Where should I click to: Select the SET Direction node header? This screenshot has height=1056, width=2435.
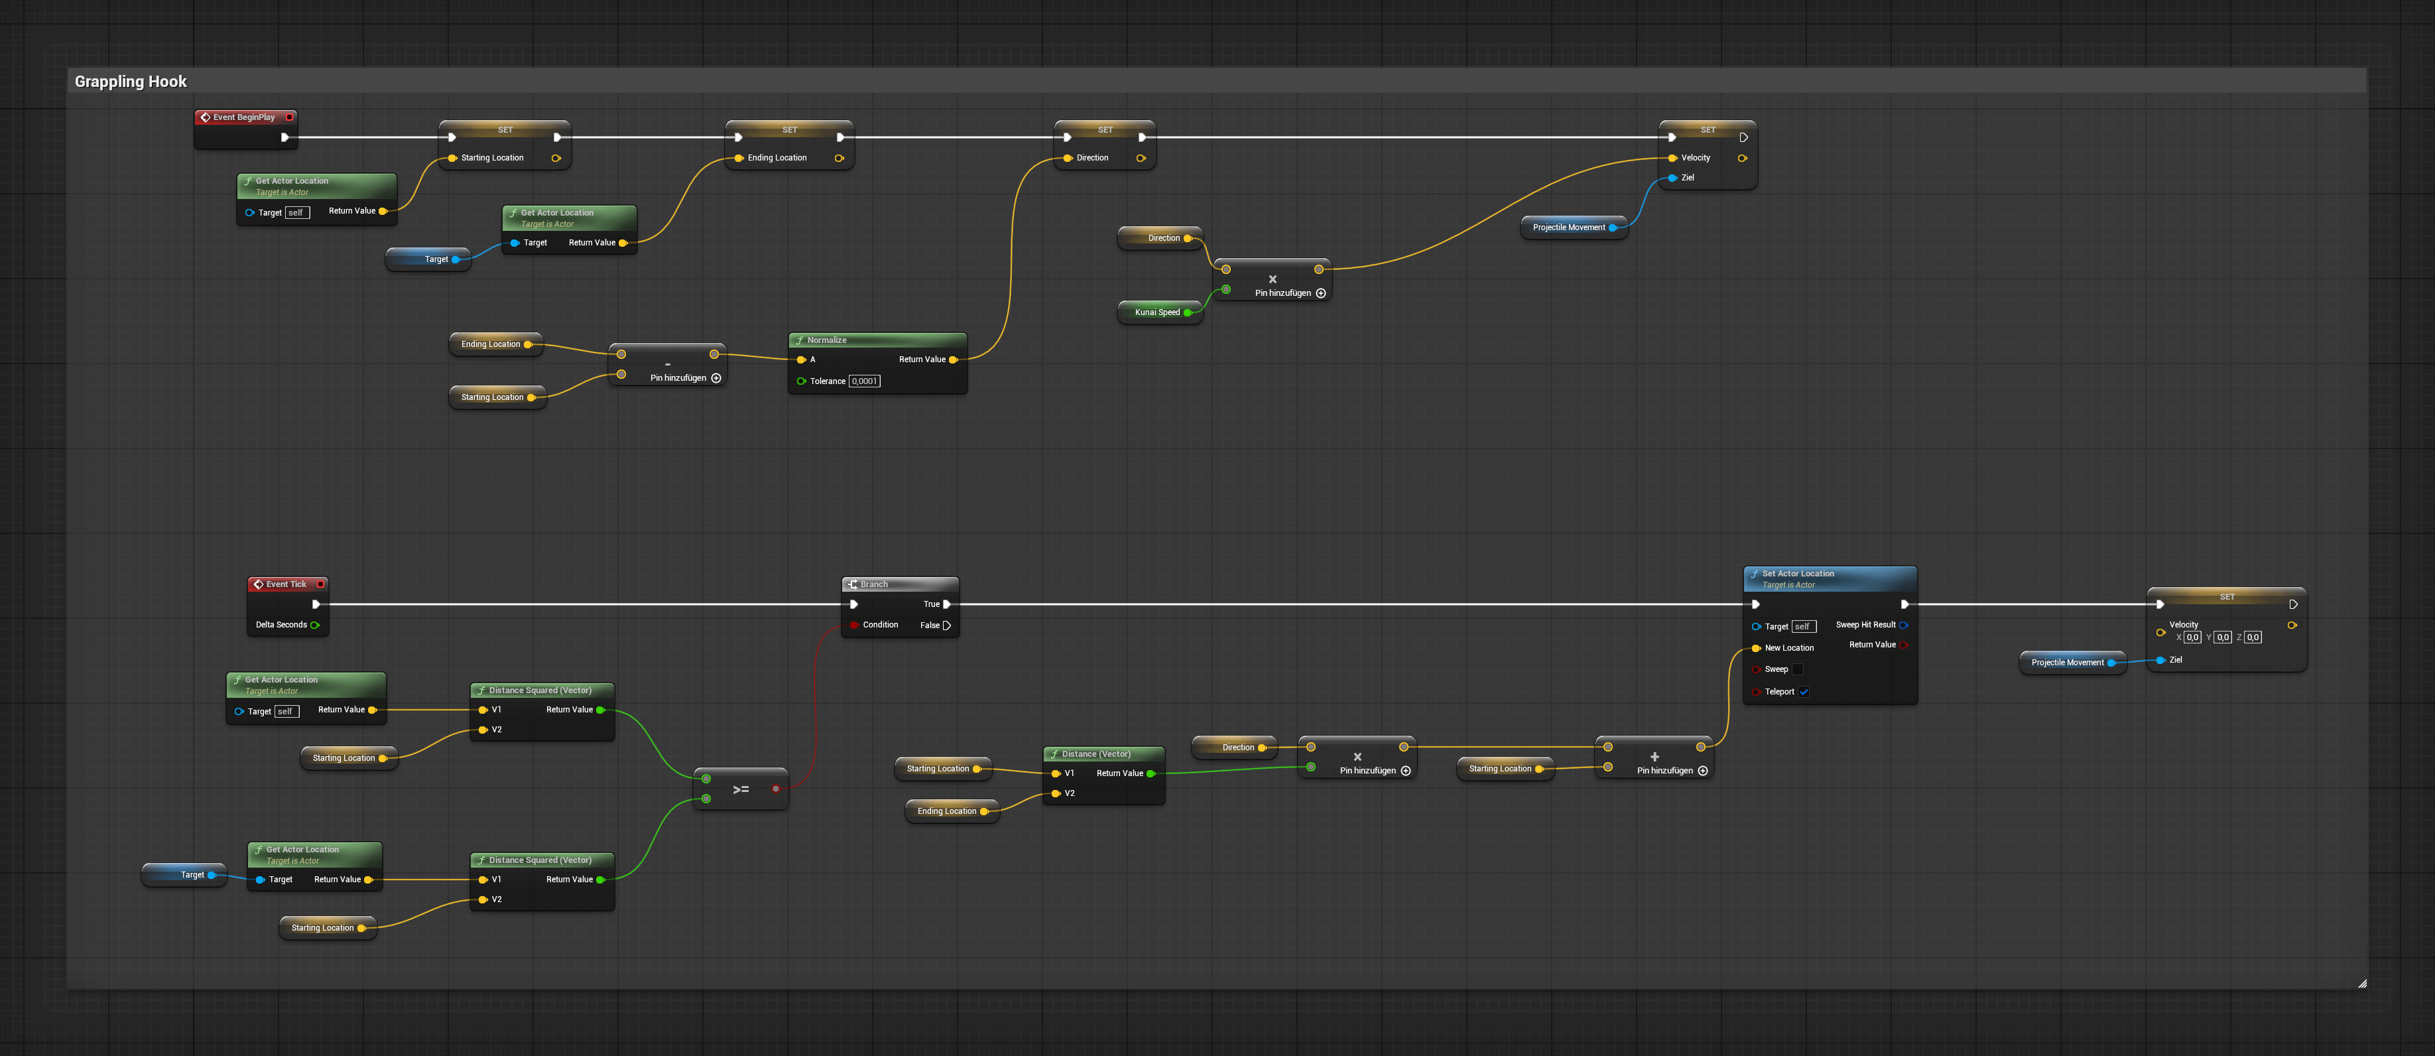coord(1105,129)
